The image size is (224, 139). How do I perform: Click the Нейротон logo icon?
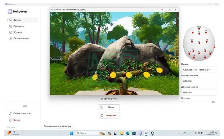coord(10,12)
